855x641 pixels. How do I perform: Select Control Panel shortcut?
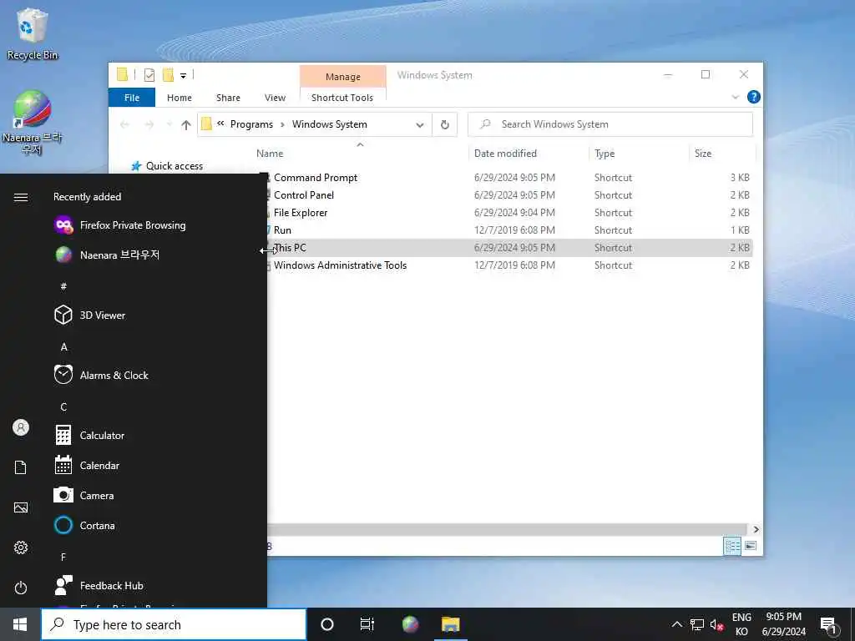coord(304,195)
